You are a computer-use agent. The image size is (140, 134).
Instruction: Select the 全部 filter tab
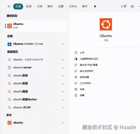(18, 7)
